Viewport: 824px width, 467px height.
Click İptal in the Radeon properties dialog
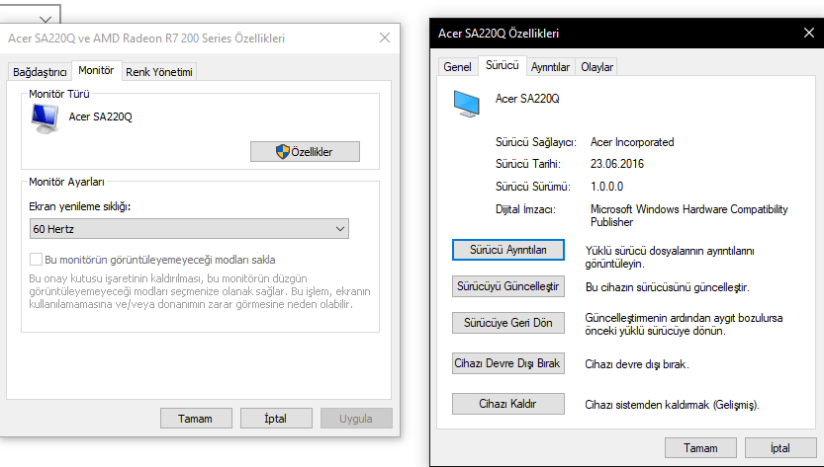(276, 419)
